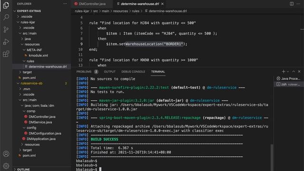Open the Manage gear icon
304x171 pixels.
[6, 166]
